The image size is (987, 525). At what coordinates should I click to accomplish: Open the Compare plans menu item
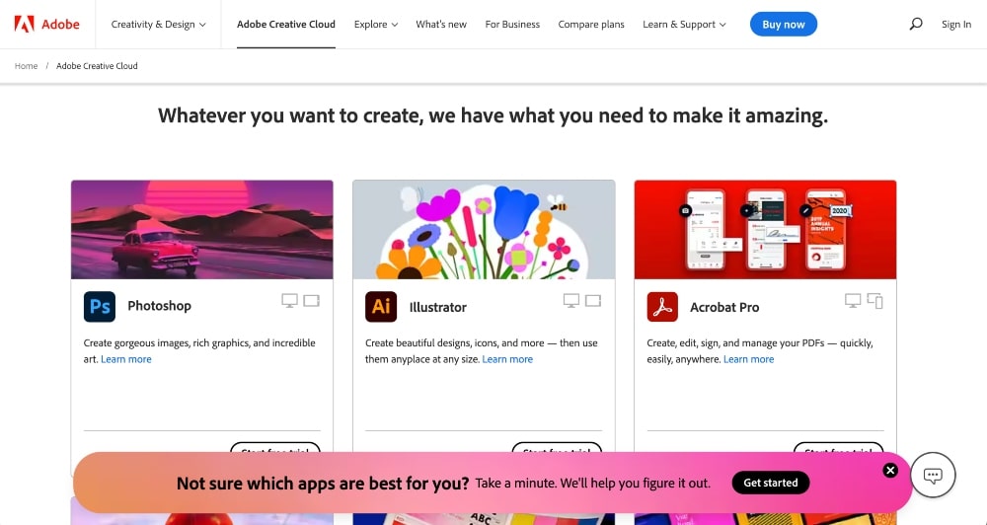[591, 25]
